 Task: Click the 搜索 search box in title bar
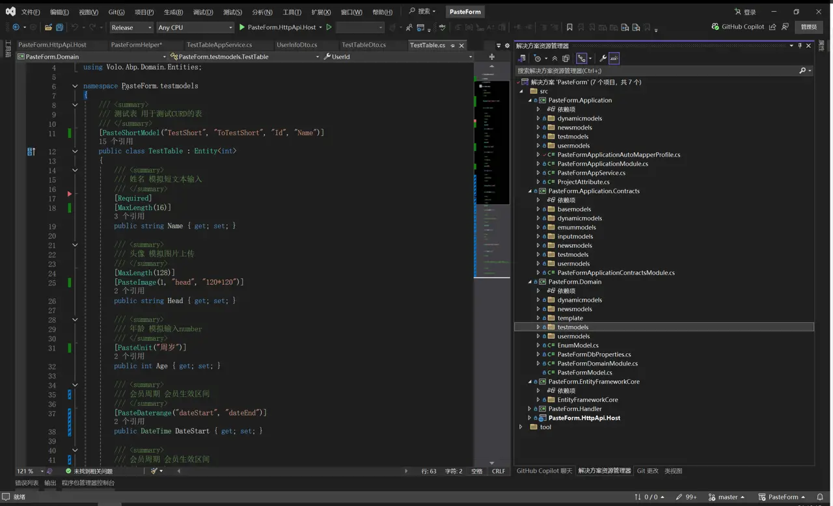(422, 12)
